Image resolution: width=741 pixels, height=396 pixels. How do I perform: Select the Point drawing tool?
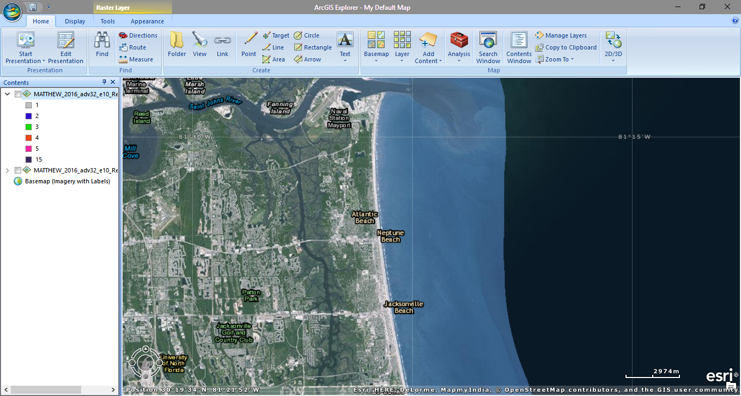tap(249, 45)
